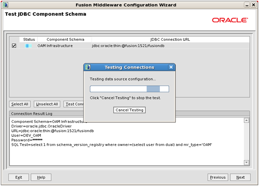Click the Unselect All button
Screen dimensions: 259x186
coord(47,104)
